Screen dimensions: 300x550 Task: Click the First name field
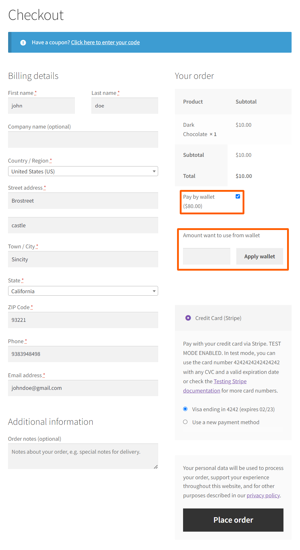point(41,106)
